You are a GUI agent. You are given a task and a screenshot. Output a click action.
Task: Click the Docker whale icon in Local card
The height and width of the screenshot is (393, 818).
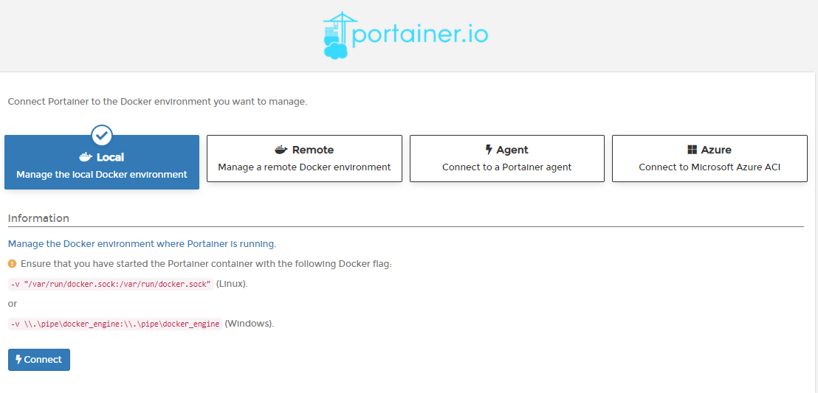coord(86,157)
